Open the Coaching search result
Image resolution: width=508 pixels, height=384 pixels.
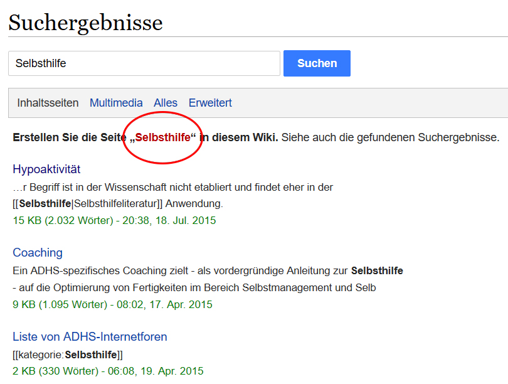38,253
